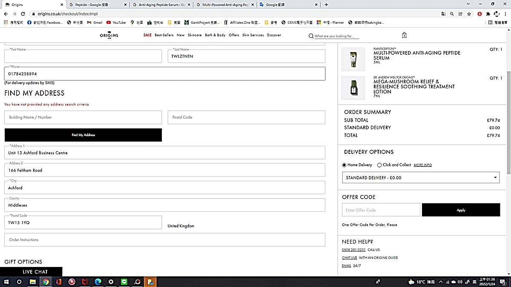The height and width of the screenshot is (287, 511).
Task: Open the Bath & Body menu
Action: tap(215, 35)
